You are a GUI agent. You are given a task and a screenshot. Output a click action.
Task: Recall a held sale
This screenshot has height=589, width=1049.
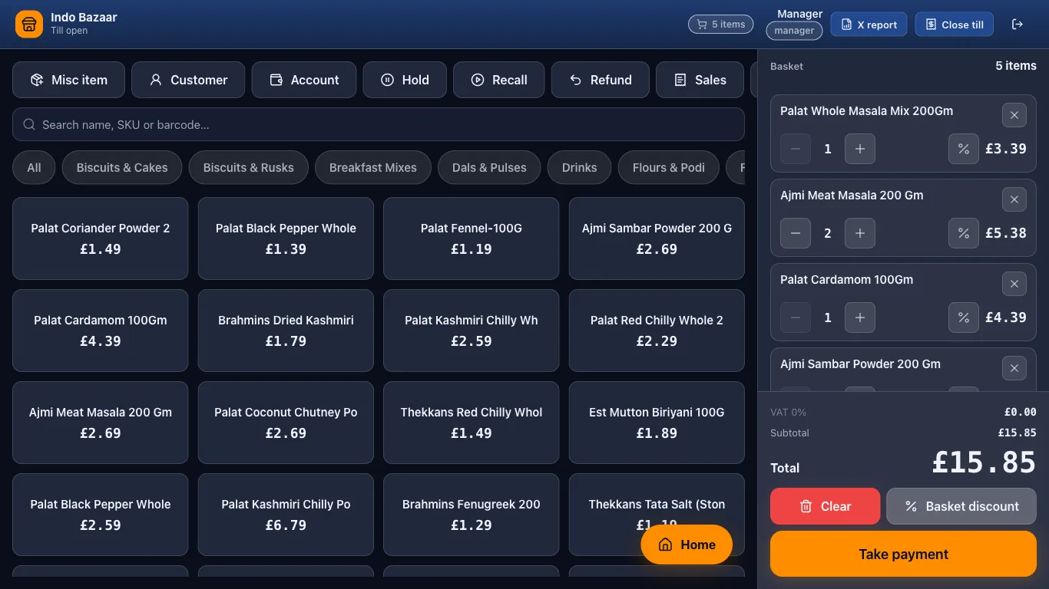click(499, 80)
